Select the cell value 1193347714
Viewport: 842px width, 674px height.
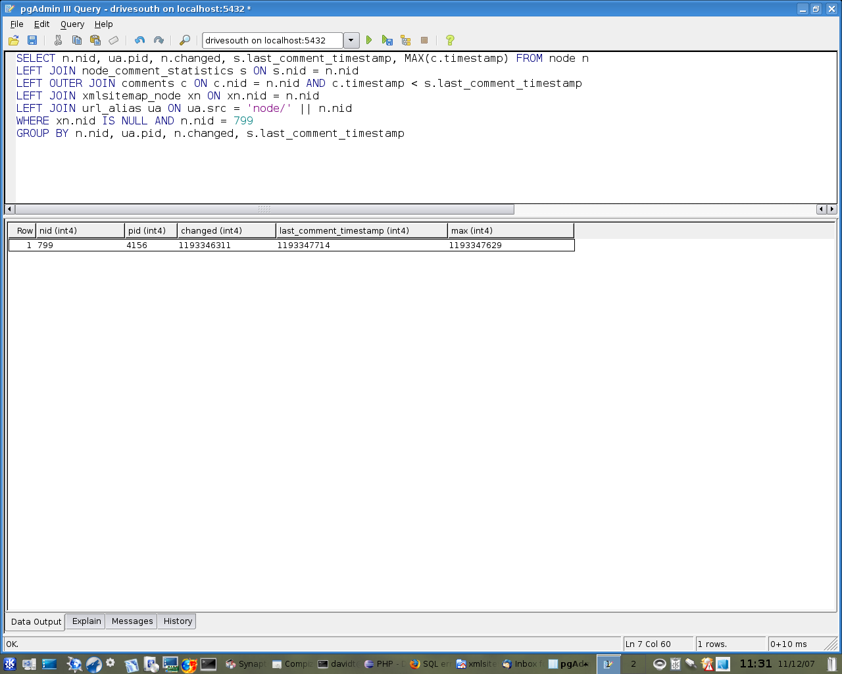coord(361,245)
